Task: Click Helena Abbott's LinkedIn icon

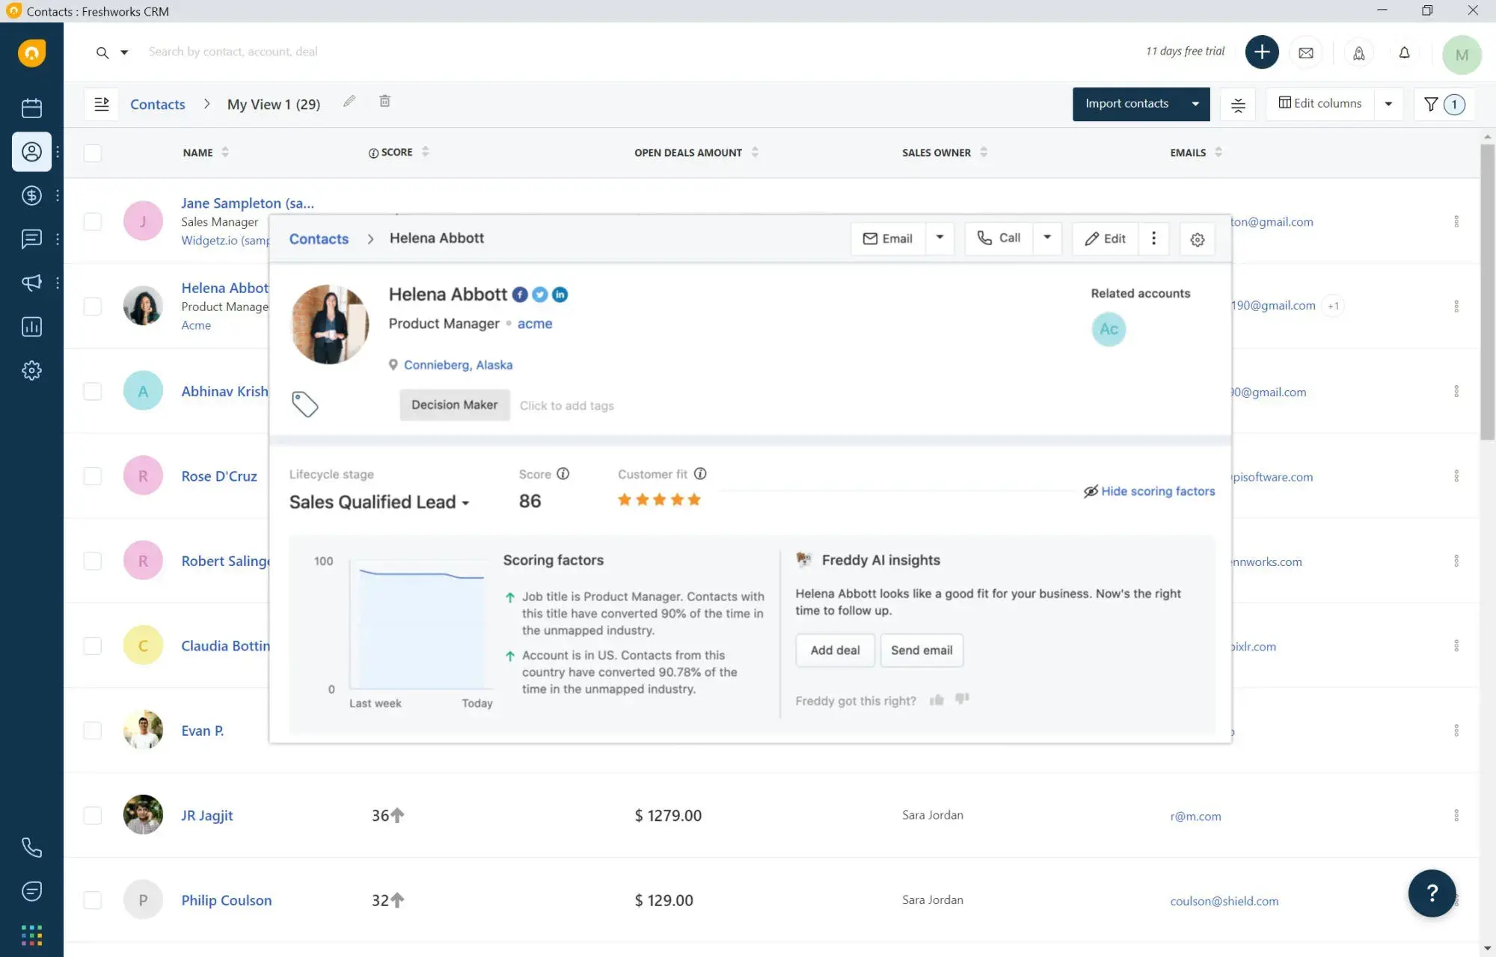Action: coord(560,295)
